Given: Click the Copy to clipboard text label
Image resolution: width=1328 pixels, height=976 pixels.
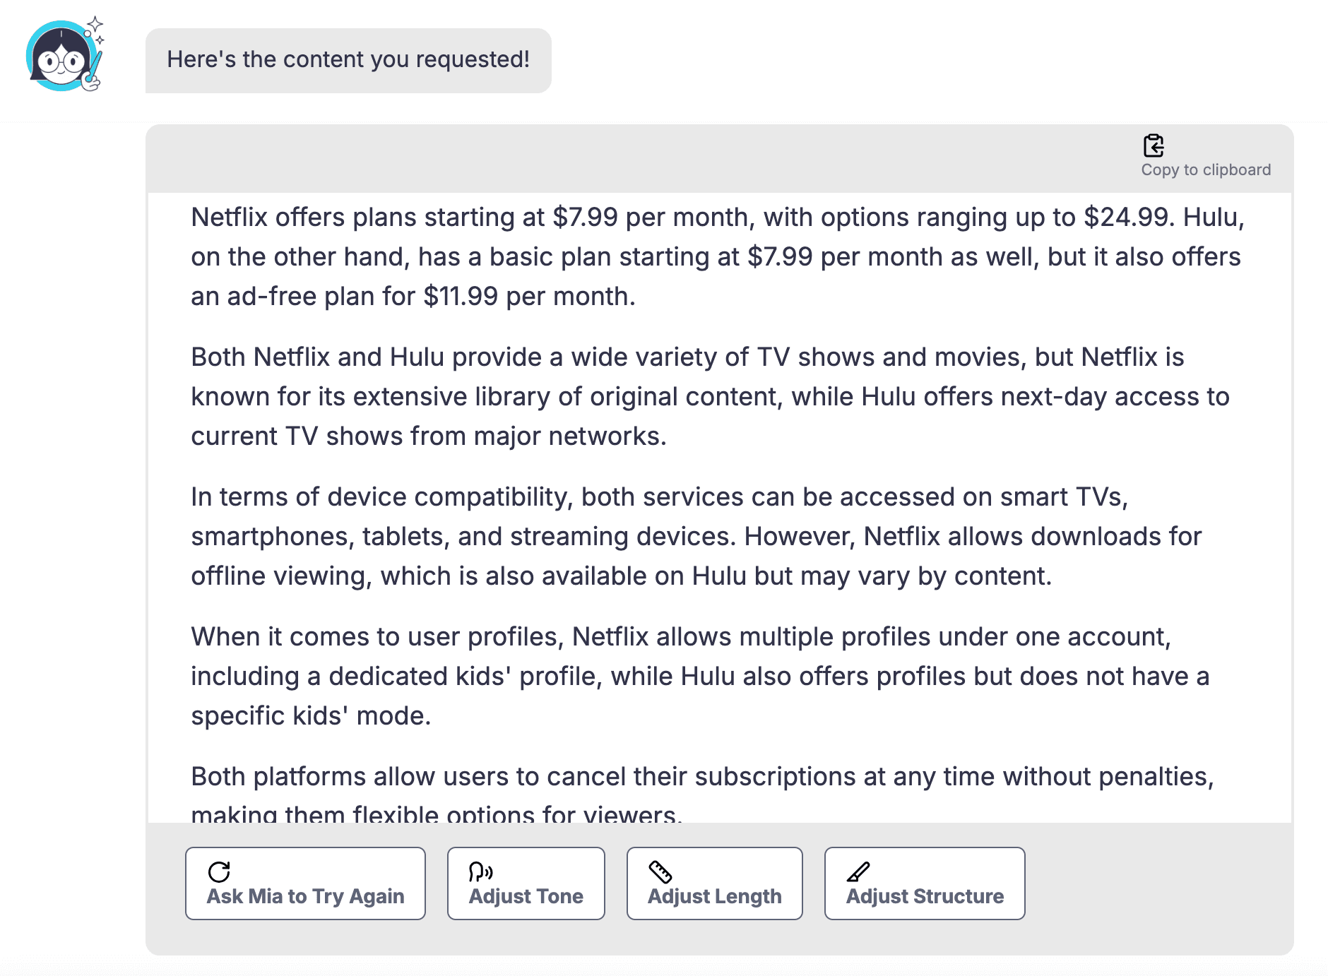Looking at the screenshot, I should click(1206, 170).
